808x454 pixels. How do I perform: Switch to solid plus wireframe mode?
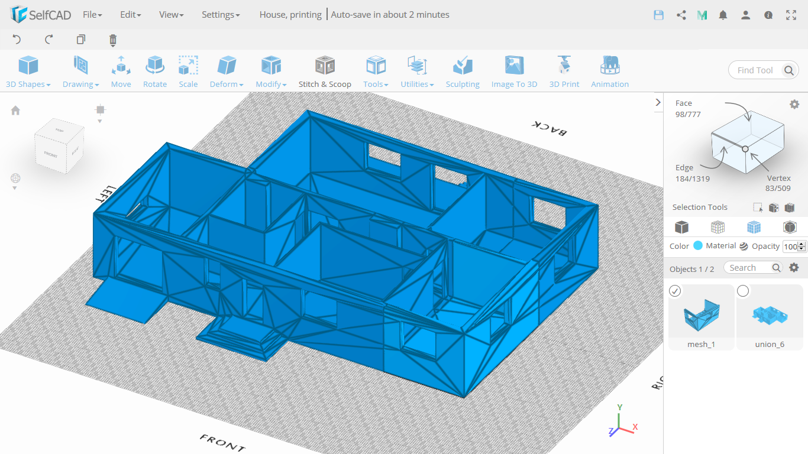tap(754, 227)
